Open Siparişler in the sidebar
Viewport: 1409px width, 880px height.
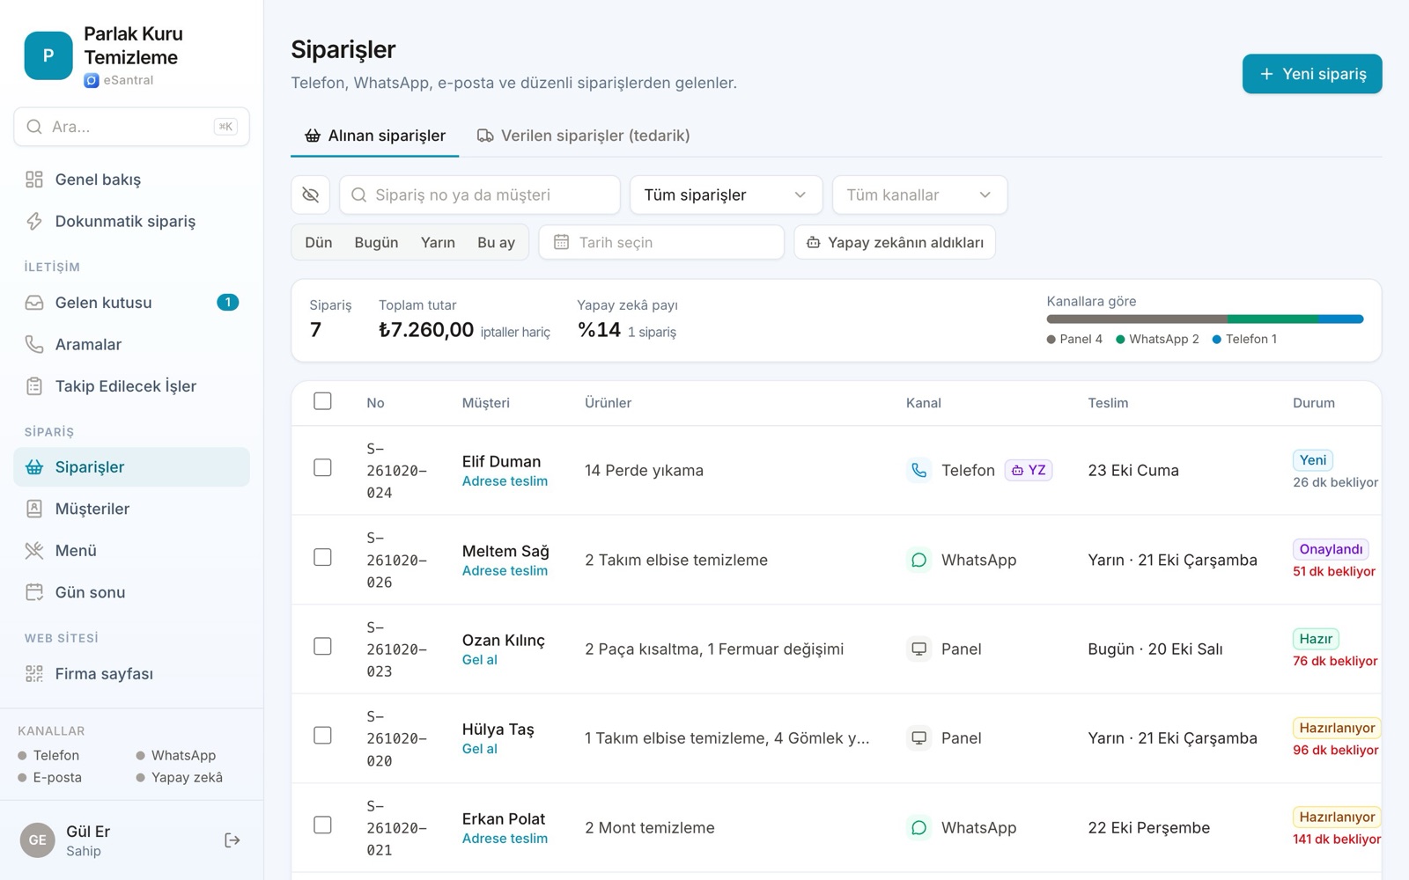(x=132, y=467)
